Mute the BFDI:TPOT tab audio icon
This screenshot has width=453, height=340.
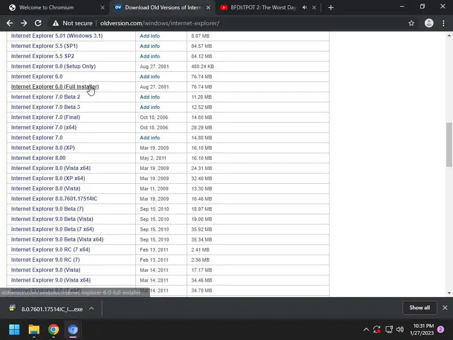click(304, 8)
